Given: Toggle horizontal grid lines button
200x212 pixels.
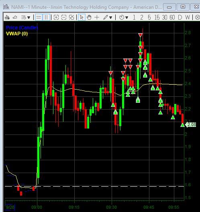Looking at the screenshot, I should tap(39, 17).
